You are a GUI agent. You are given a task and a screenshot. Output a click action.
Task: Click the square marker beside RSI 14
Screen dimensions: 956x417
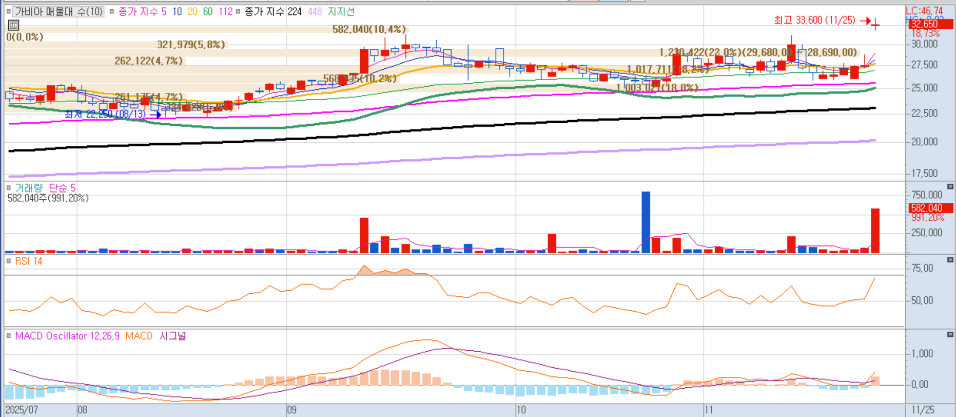(x=9, y=261)
